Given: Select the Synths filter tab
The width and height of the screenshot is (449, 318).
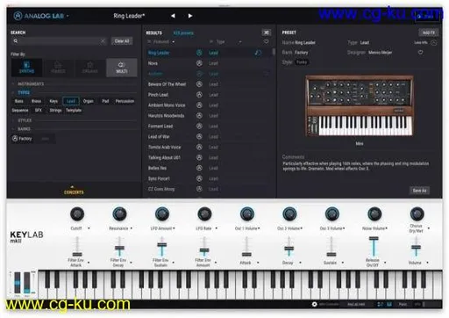Looking at the screenshot, I should tap(26, 68).
